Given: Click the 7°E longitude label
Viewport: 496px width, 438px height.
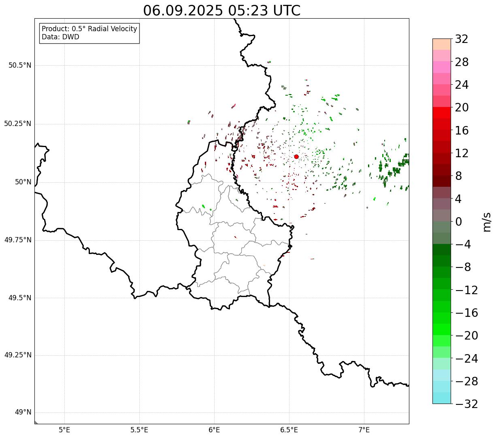Looking at the screenshot, I should (x=364, y=430).
